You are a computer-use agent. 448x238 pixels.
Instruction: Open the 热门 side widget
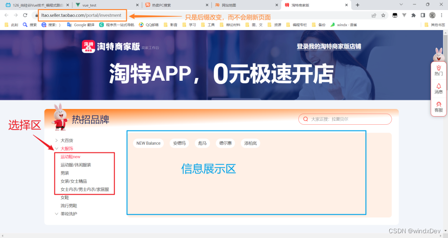tap(438, 70)
